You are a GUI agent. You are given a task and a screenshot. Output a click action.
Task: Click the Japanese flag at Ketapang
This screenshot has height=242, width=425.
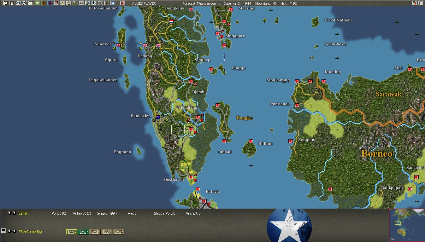point(291,141)
